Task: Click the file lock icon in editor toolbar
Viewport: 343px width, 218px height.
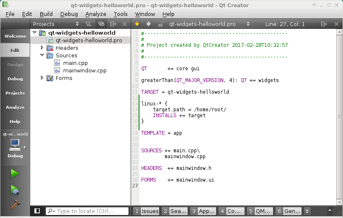Action: (x=161, y=24)
